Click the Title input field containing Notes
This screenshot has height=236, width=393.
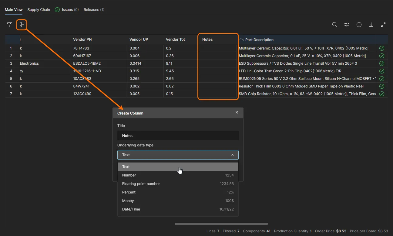[178, 136]
